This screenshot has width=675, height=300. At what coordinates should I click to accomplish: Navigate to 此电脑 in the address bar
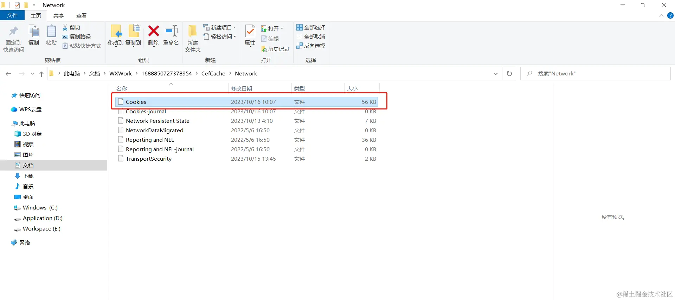72,74
